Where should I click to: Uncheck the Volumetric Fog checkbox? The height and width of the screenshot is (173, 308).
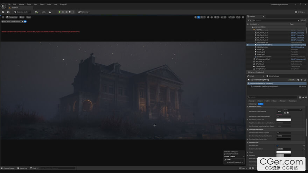[278, 146]
